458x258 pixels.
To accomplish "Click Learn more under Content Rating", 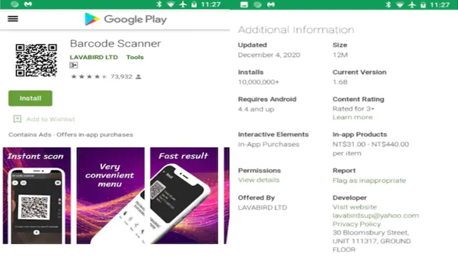I will [352, 117].
